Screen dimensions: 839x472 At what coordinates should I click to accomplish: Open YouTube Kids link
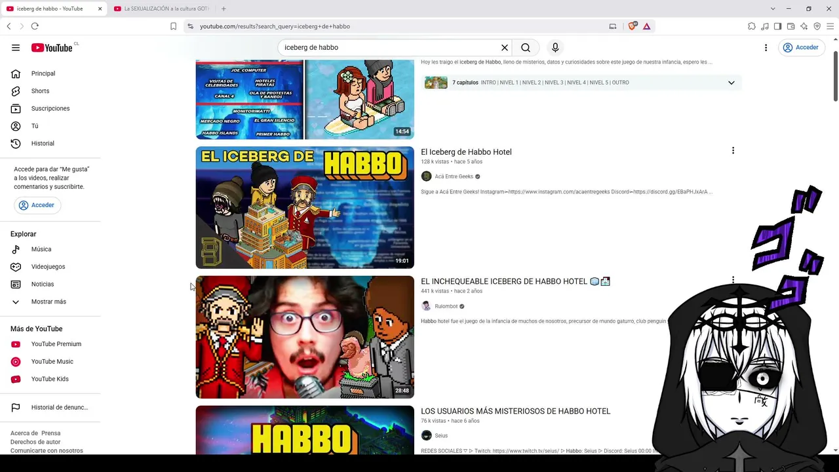[x=50, y=379]
